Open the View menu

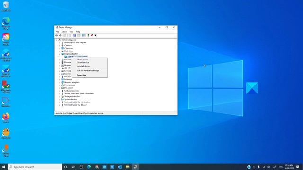[71, 32]
